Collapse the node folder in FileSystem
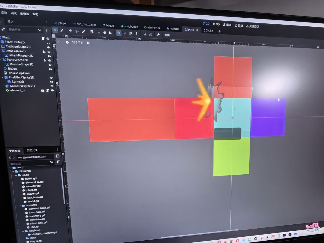 (16, 175)
